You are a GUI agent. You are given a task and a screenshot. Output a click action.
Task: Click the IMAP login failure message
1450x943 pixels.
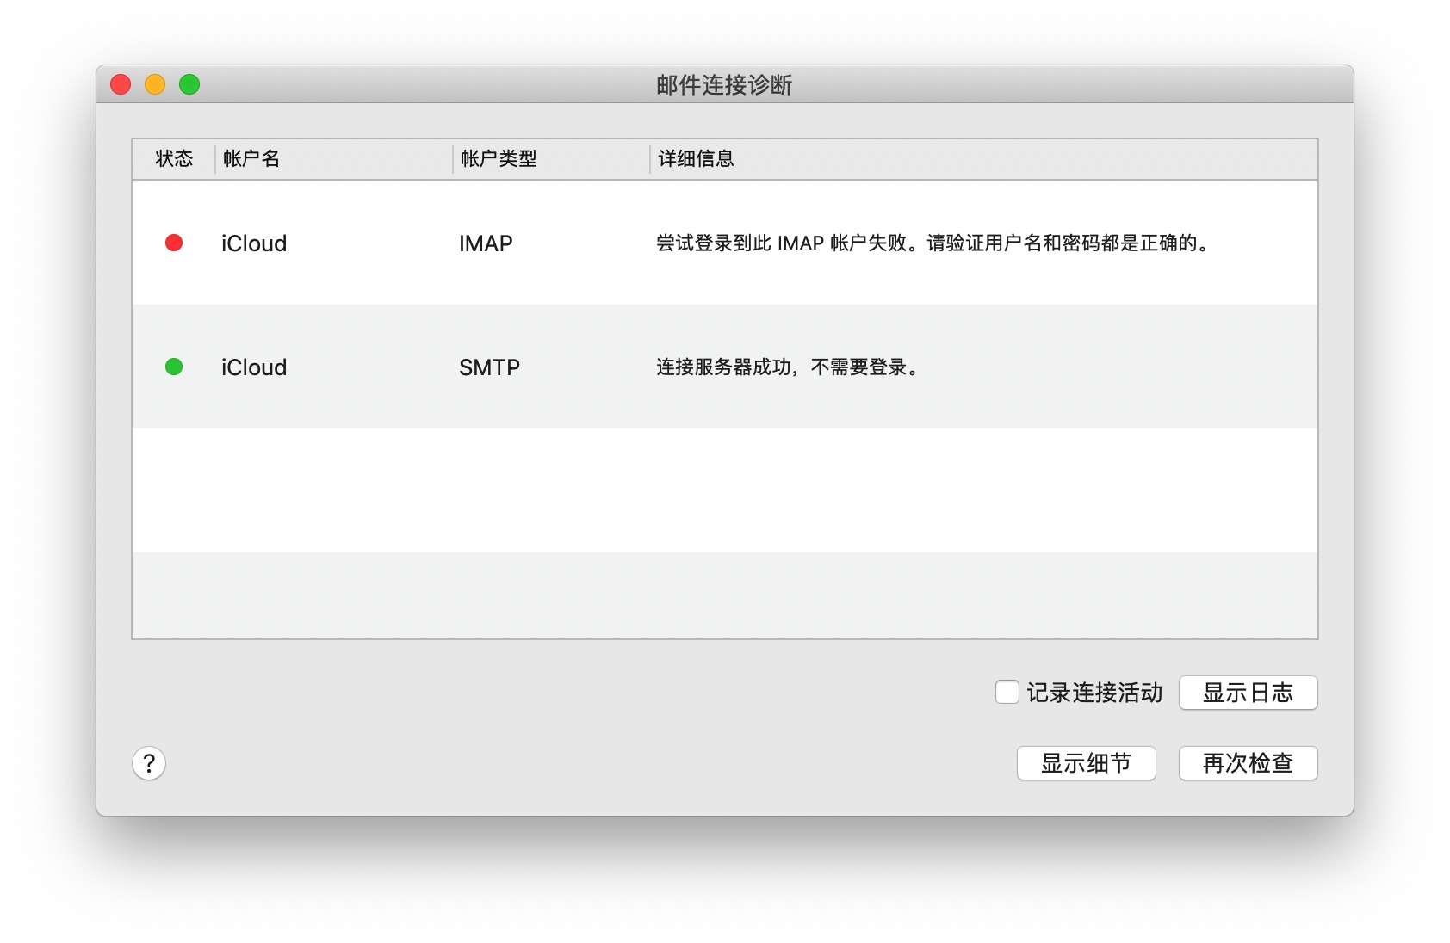pos(933,243)
